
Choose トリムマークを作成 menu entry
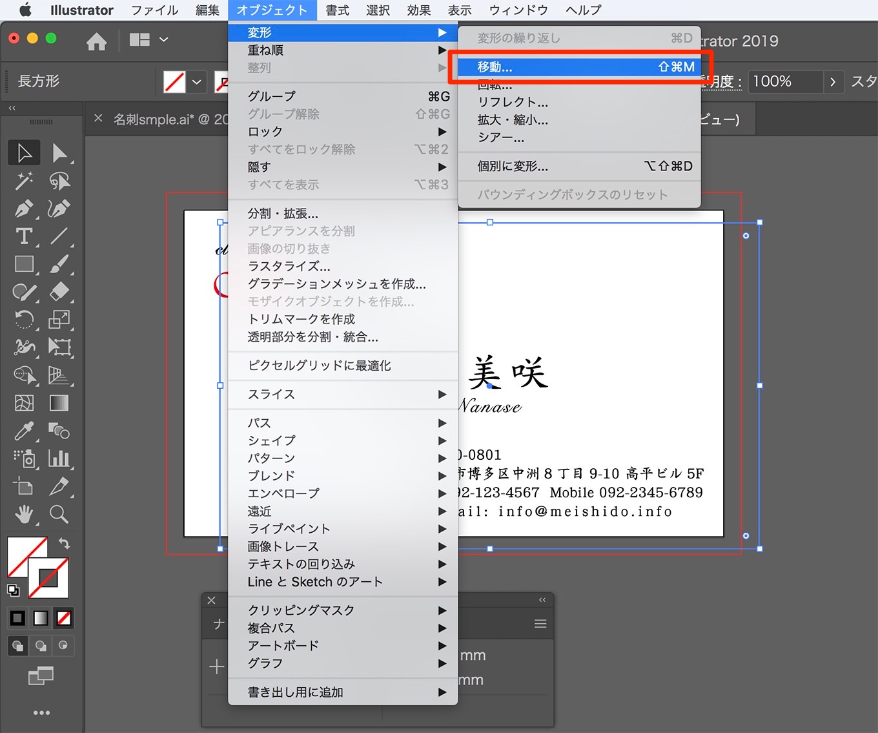point(343,320)
